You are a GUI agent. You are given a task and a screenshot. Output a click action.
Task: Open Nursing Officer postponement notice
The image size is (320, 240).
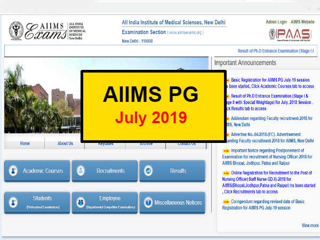tap(267, 157)
